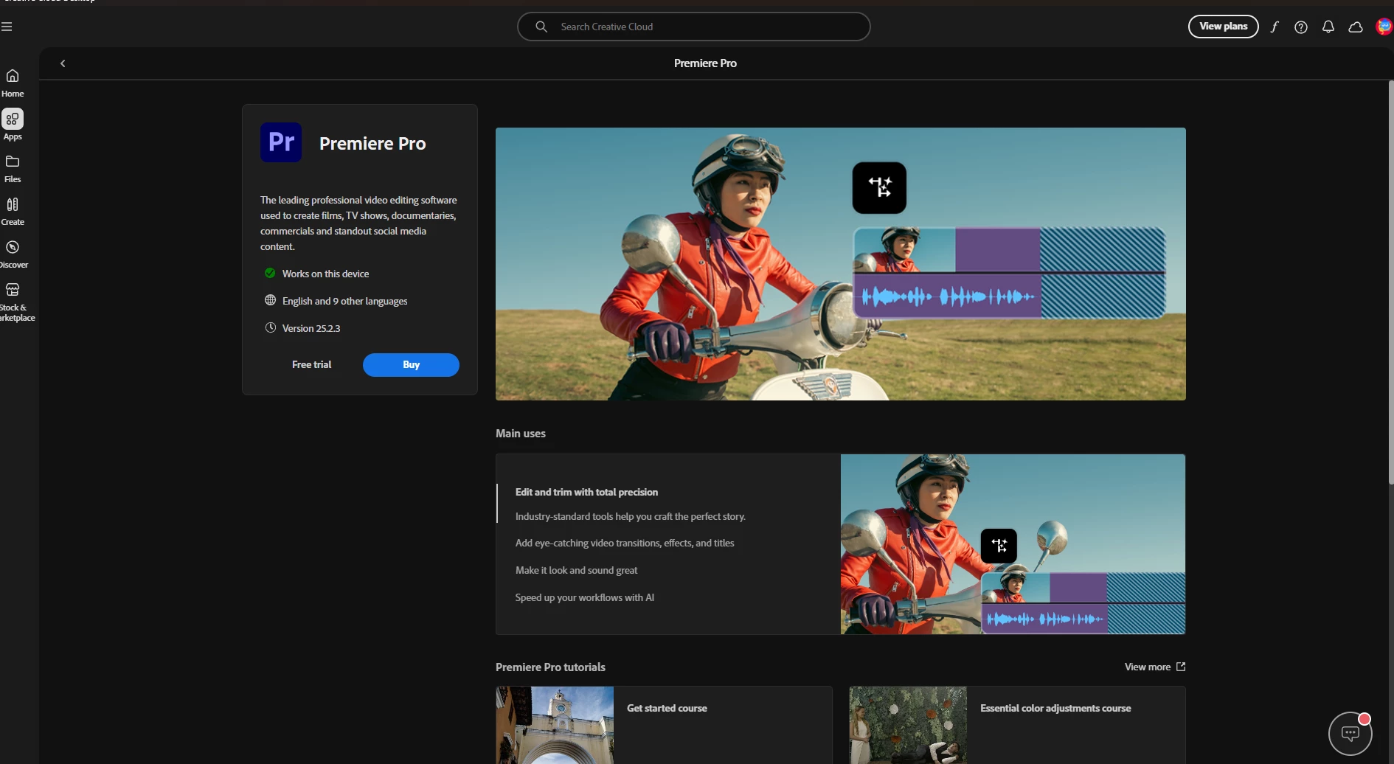This screenshot has height=764, width=1394.
Task: Click the Version 25.2.3 text
Action: click(311, 328)
